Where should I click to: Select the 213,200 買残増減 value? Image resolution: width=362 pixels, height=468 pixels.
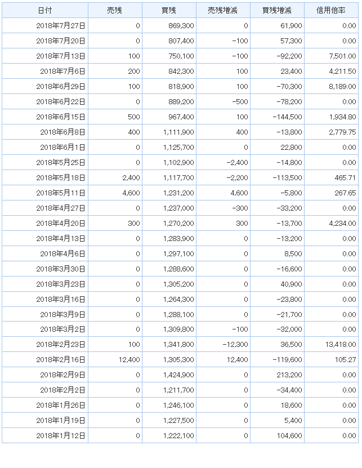coord(289,375)
